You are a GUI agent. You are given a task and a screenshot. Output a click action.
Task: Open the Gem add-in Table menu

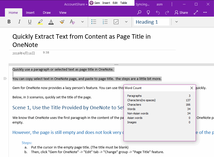point(124,3)
